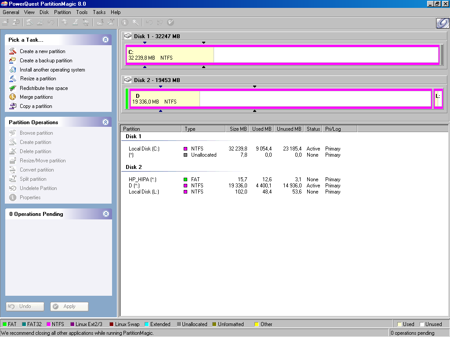
Task: Click the Delete partition toolbar icon
Action: click(x=40, y=22)
